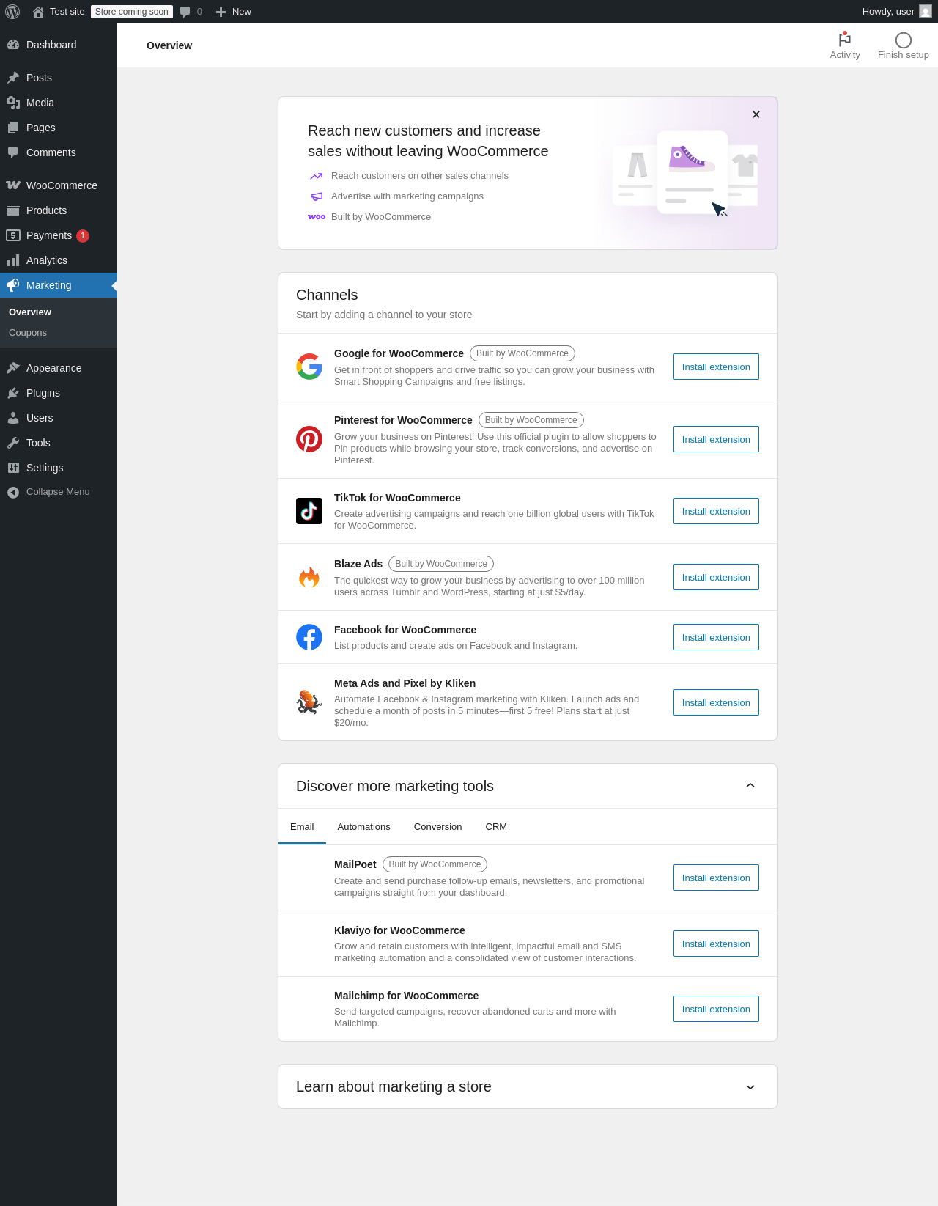Dismiss the reach new customers banner

coord(756,114)
